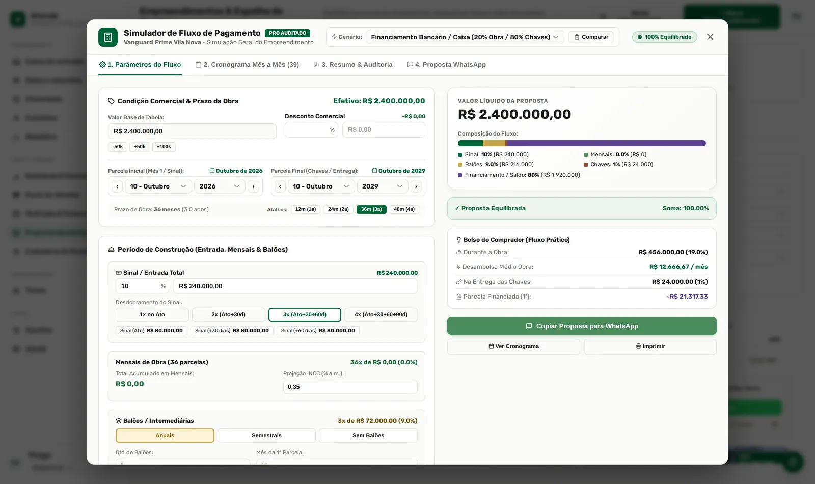Click the Ver Cronograma button

pos(513,346)
